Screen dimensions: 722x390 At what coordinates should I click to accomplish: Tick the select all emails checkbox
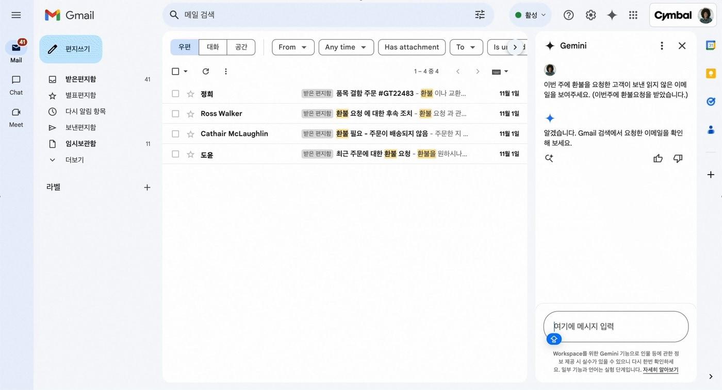point(175,72)
